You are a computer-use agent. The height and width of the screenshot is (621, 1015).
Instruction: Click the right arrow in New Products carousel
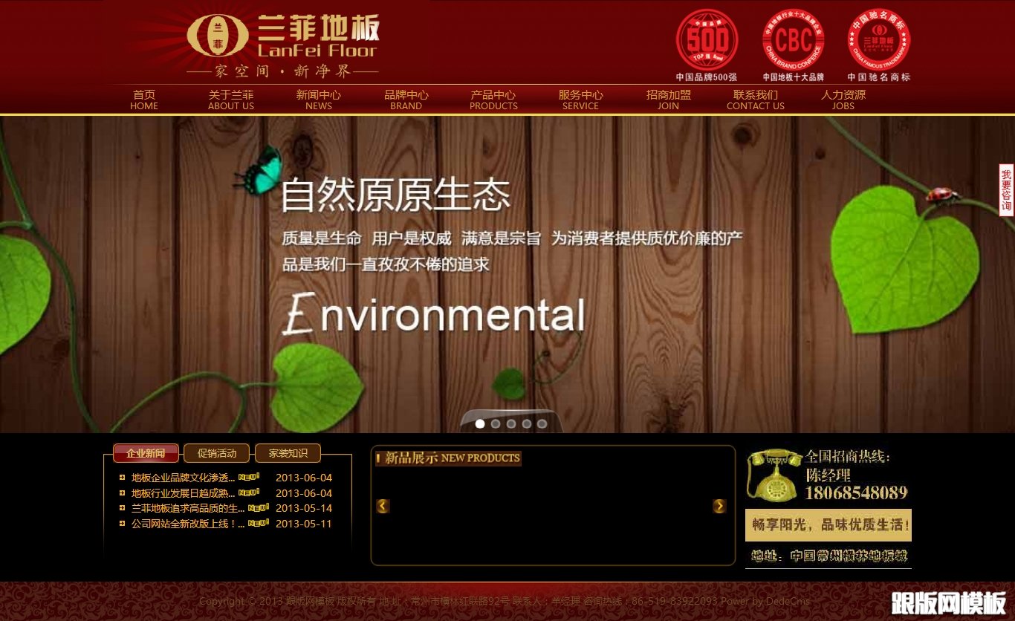click(x=719, y=506)
